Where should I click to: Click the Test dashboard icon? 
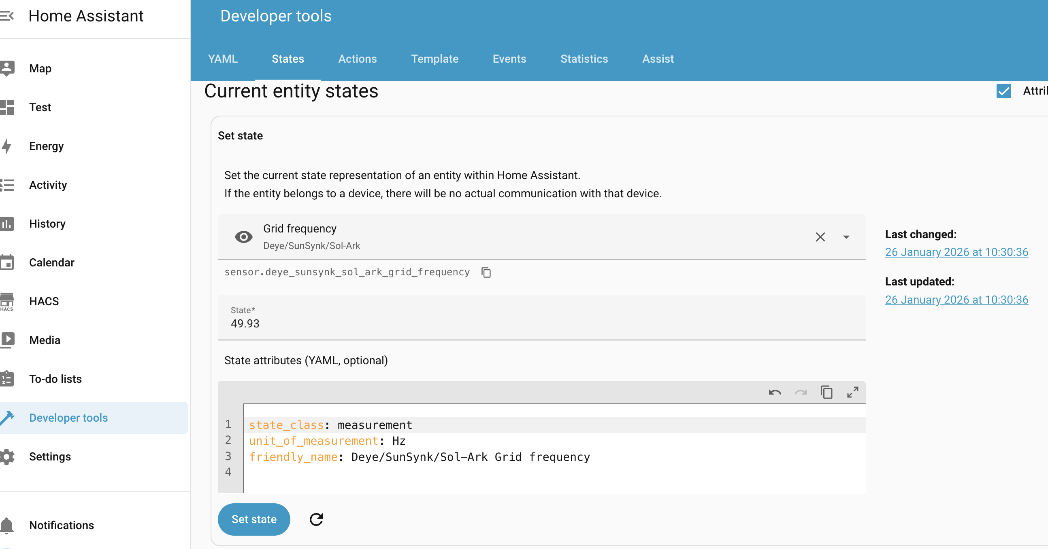tap(7, 107)
